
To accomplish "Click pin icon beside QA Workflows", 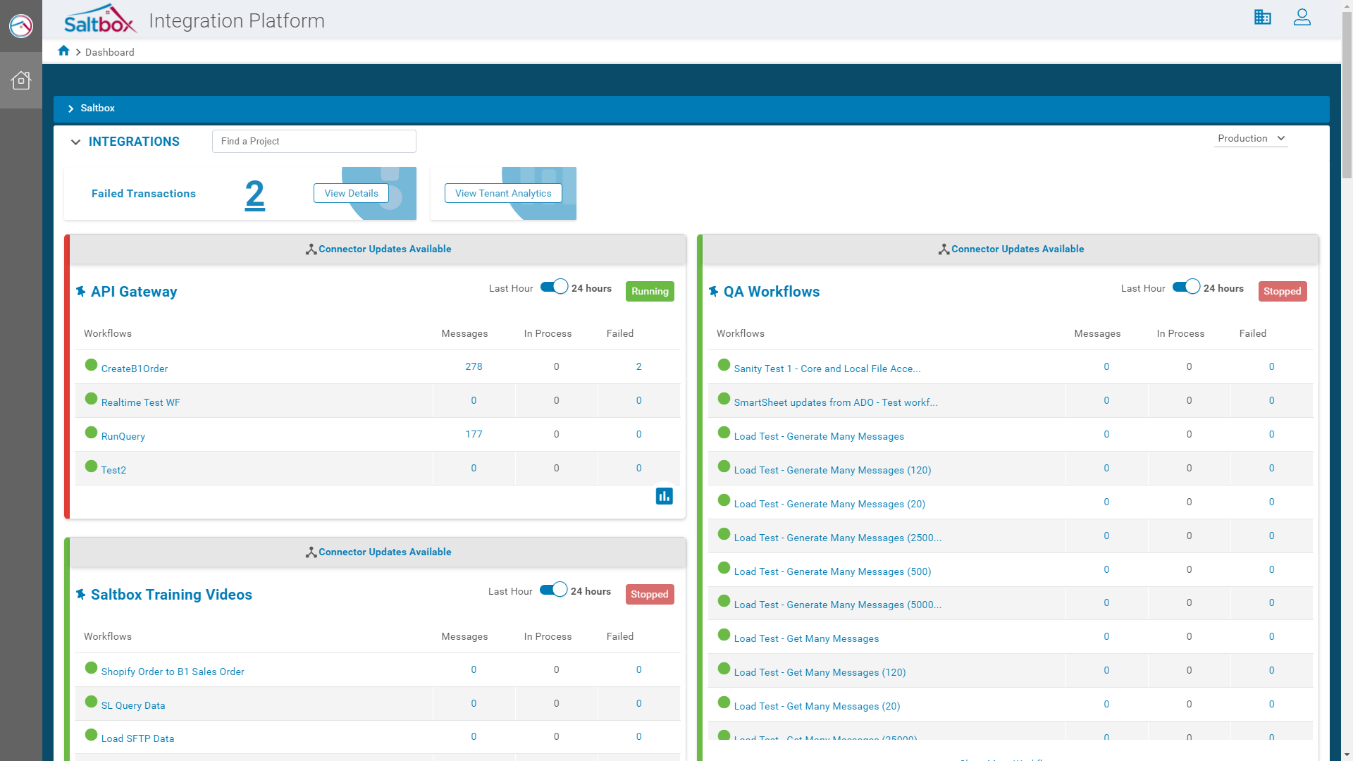I will click(x=713, y=291).
